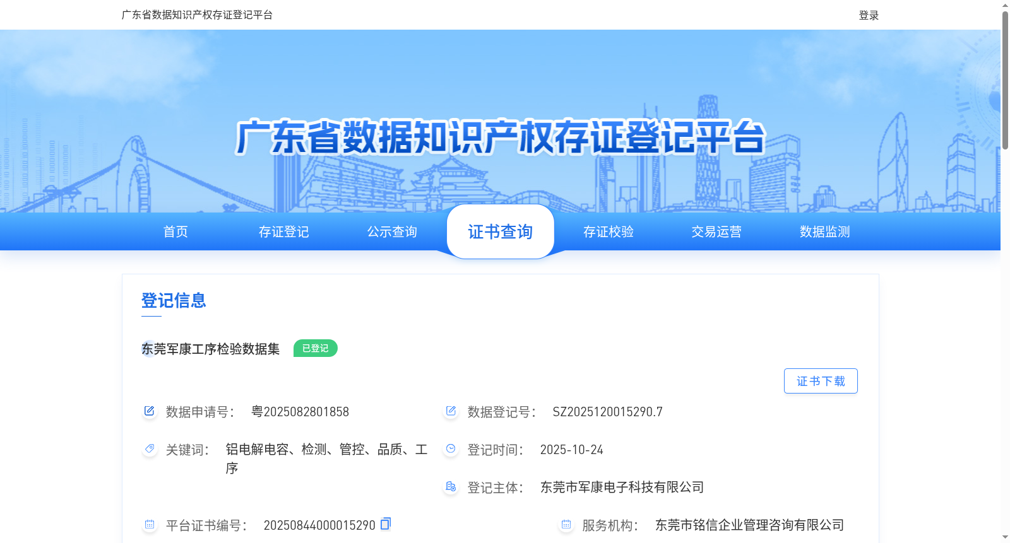Click the scrollbar down arrow

pos(1005,537)
